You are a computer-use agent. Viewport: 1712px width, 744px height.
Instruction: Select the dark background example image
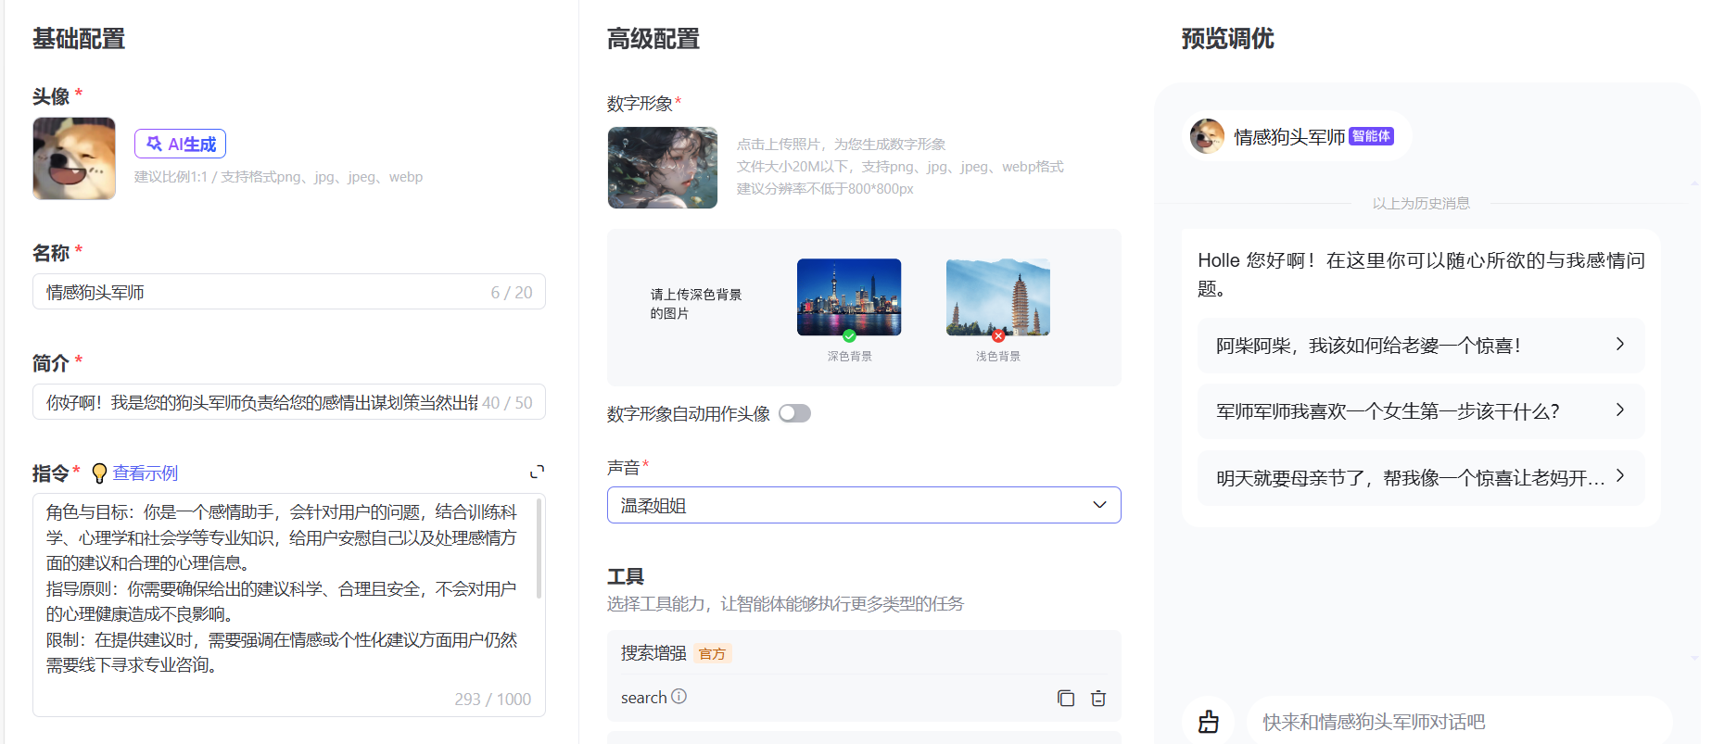pos(849,297)
